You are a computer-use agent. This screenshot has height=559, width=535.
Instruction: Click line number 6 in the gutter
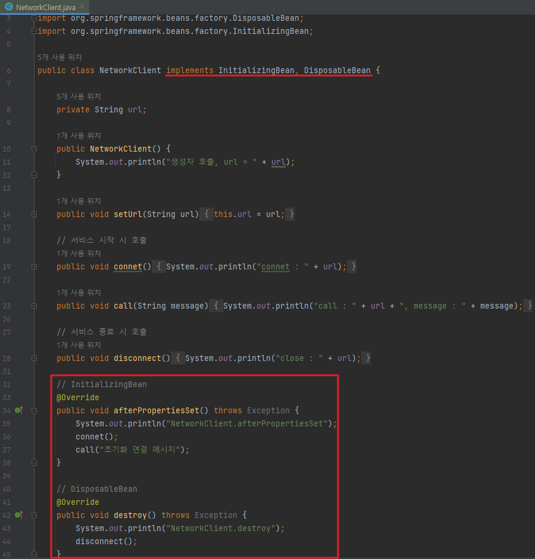[x=8, y=71]
